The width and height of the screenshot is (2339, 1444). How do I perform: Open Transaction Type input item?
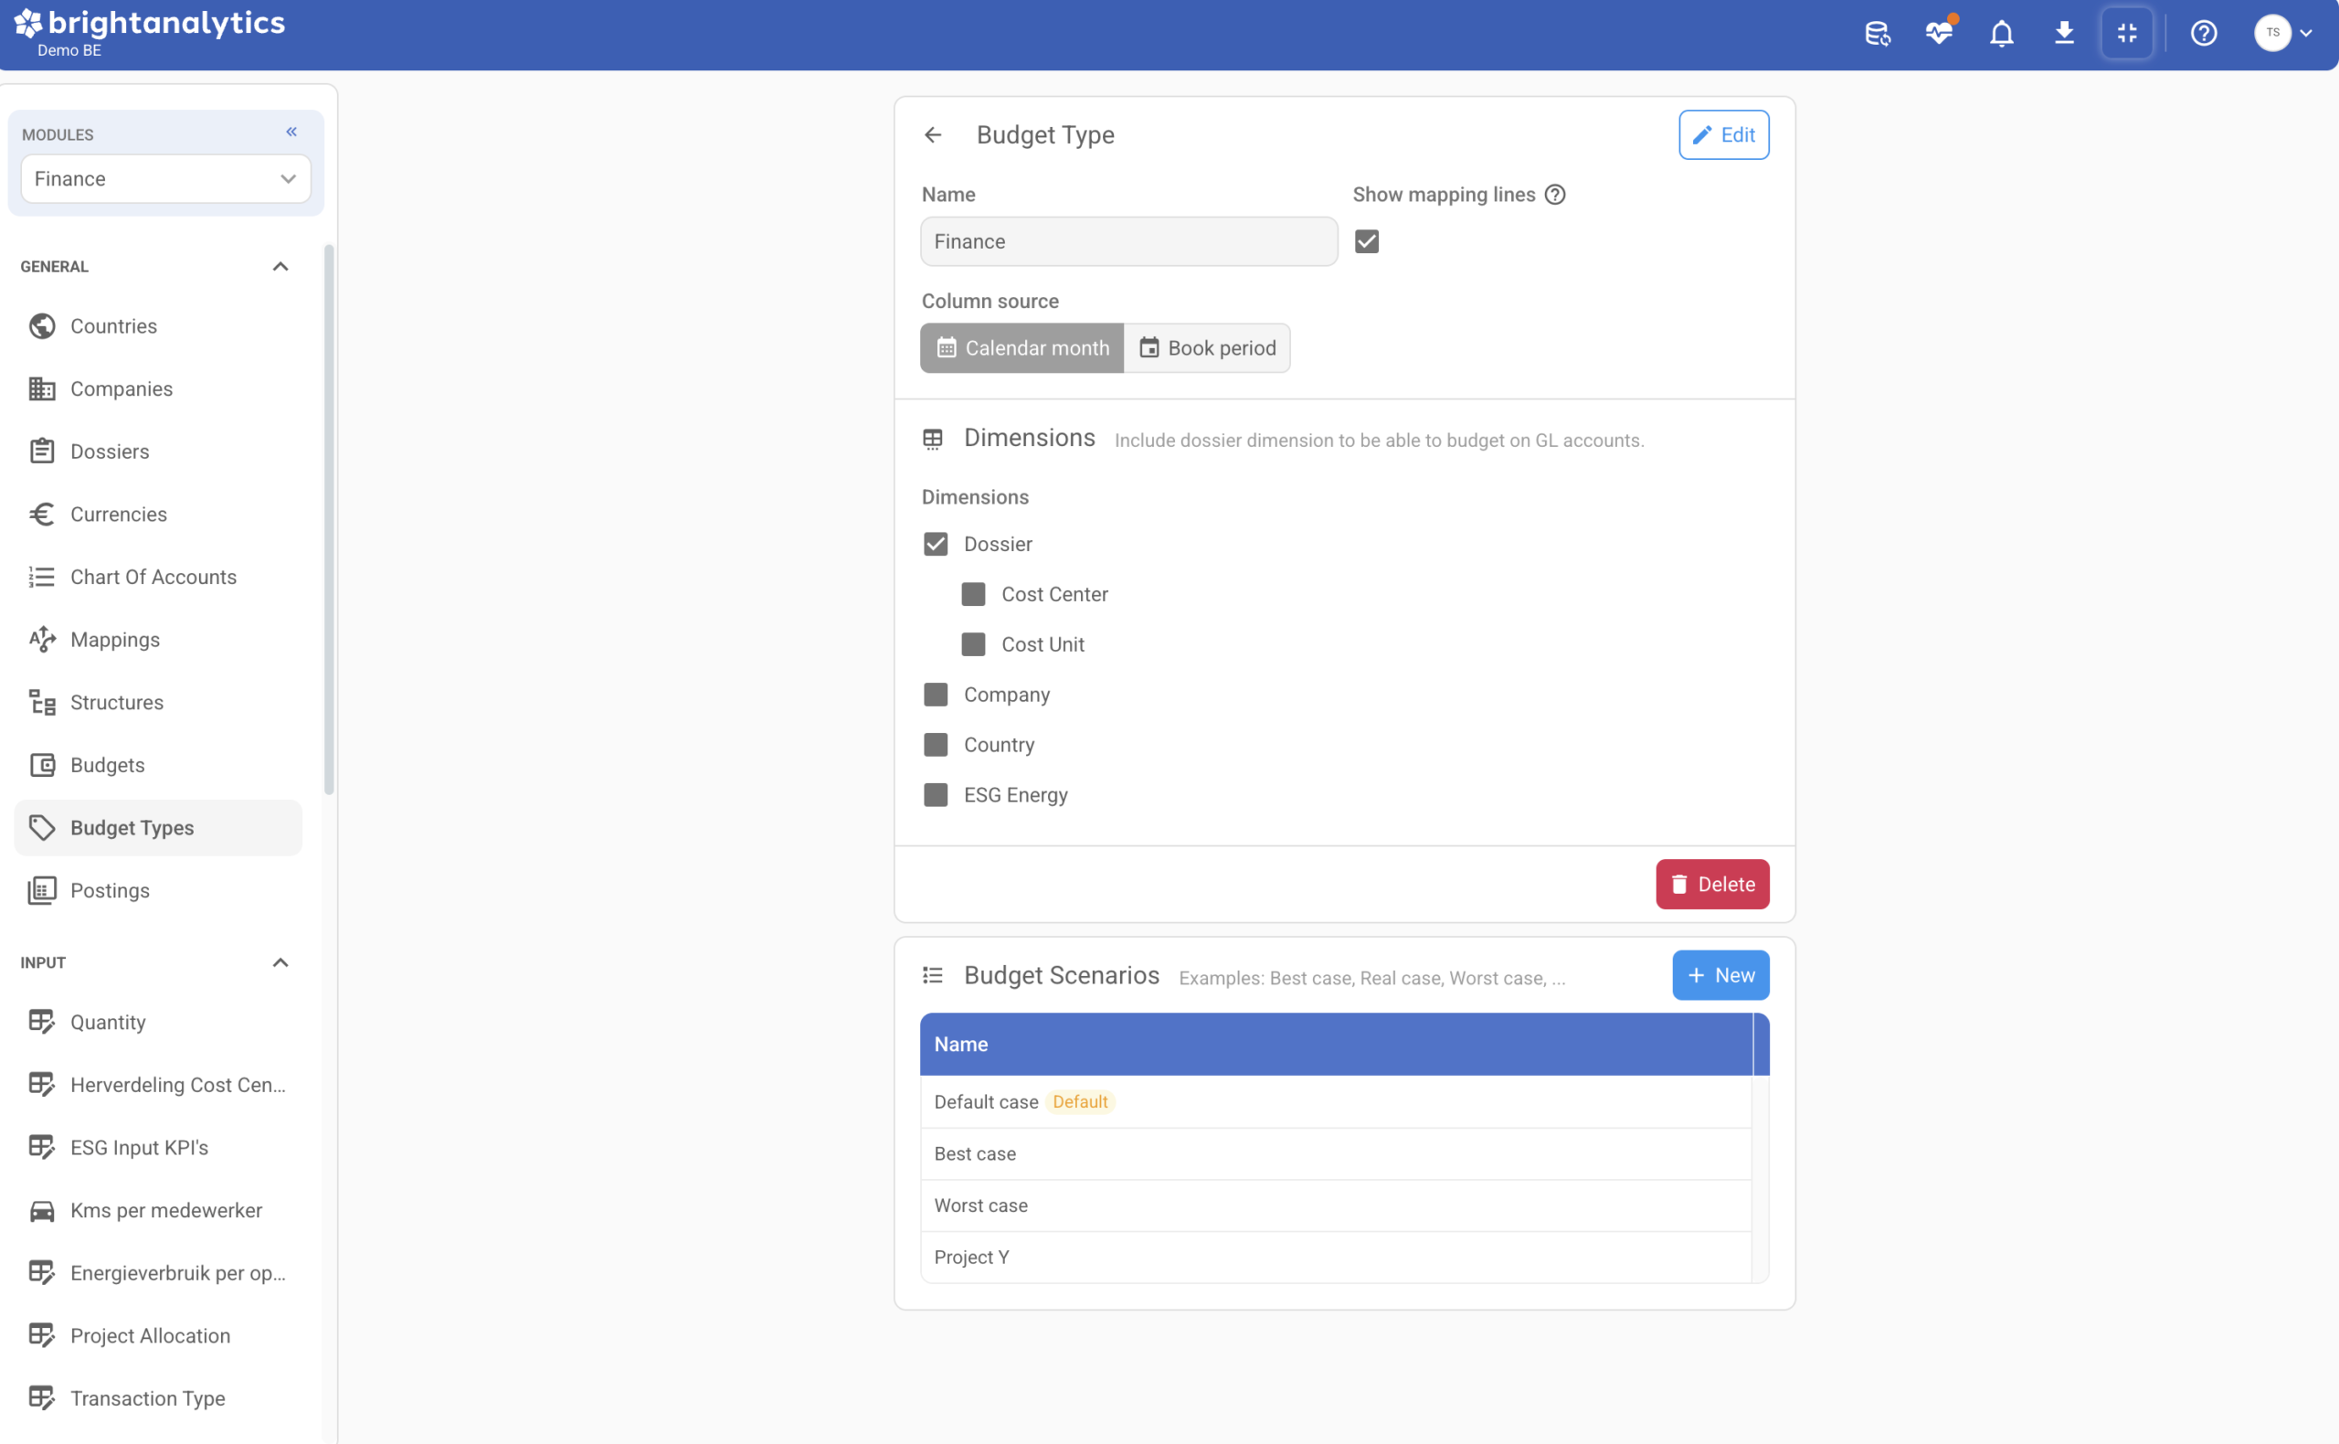157,1398
